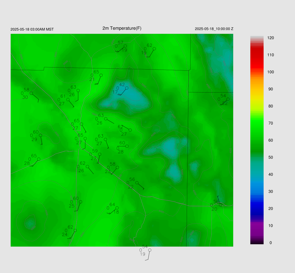Pick the purple band of the temperature color bar

257,229
